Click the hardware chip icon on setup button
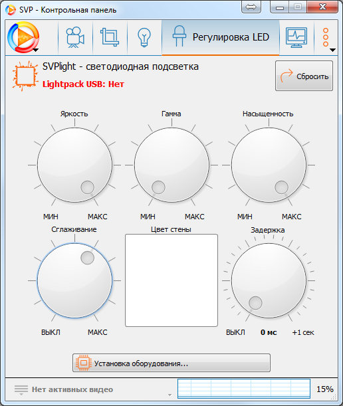Image resolution: width=343 pixels, height=406 pixels. pyautogui.click(x=83, y=363)
